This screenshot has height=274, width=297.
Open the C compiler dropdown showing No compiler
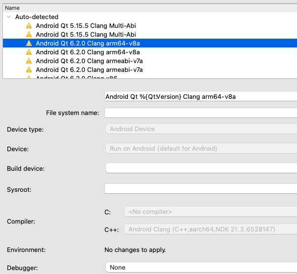point(211,212)
